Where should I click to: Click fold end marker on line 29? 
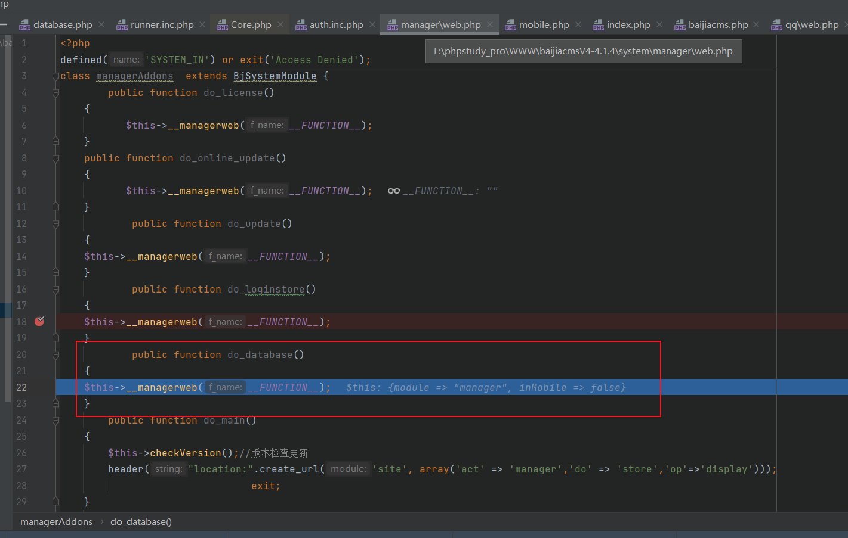tap(55, 501)
